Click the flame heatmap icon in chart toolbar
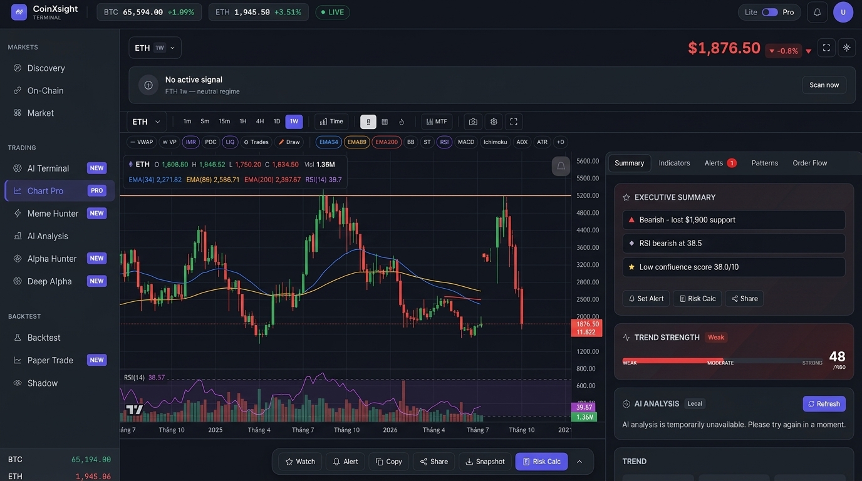Viewport: 862px width, 481px height. [x=402, y=122]
